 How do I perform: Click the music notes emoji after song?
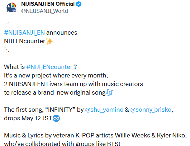click(x=109, y=93)
